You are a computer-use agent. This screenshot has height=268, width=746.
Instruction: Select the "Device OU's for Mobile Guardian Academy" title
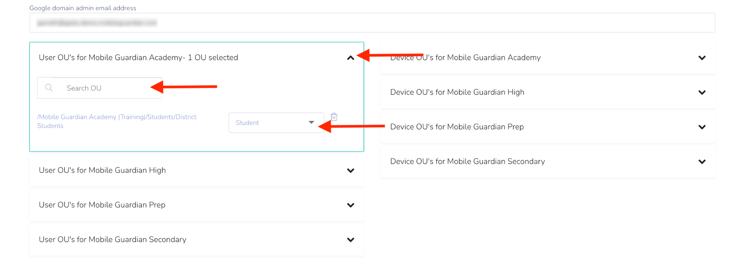tap(465, 58)
